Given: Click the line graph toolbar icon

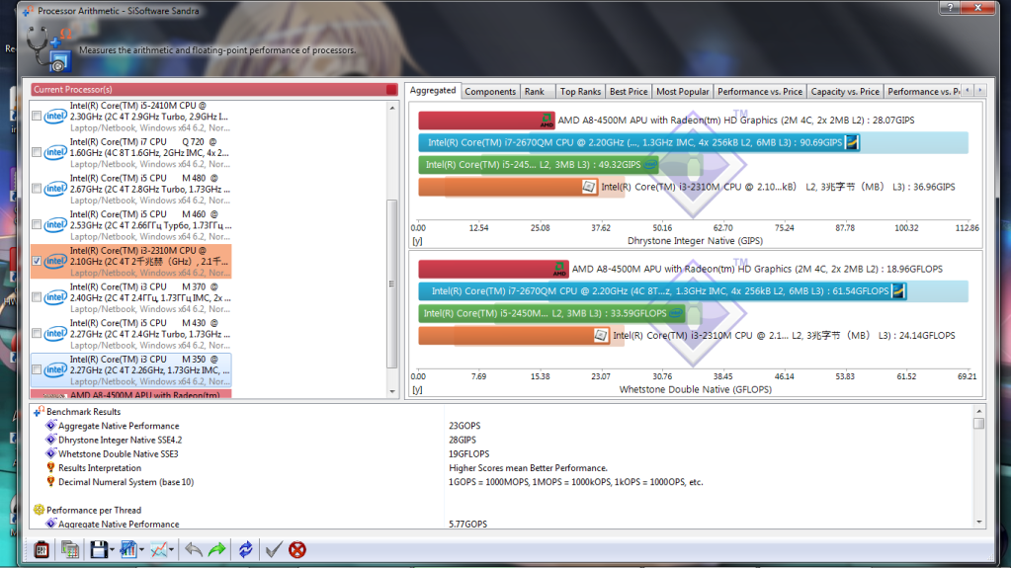Looking at the screenshot, I should 158,550.
